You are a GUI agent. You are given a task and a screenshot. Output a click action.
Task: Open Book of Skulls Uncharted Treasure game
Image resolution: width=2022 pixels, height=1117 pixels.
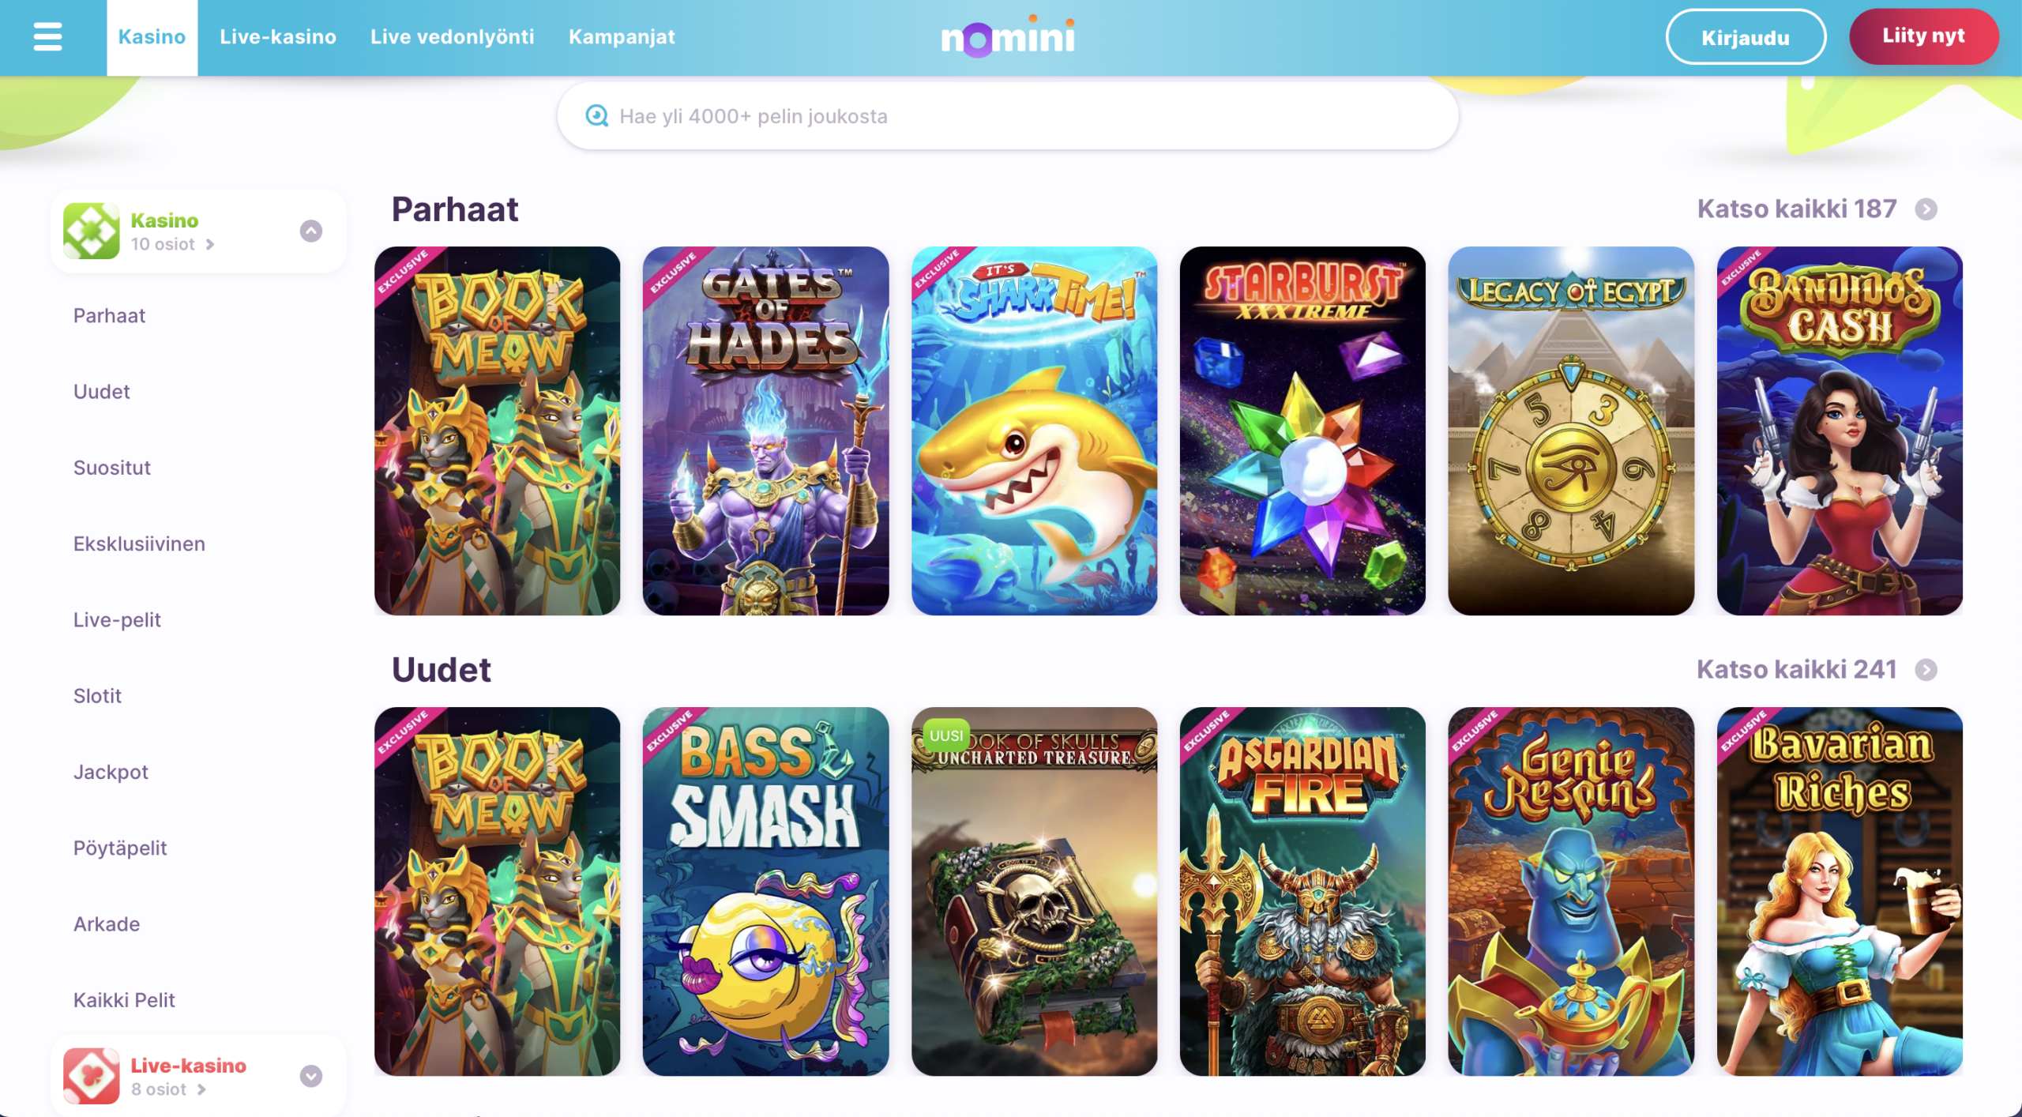(x=1034, y=891)
